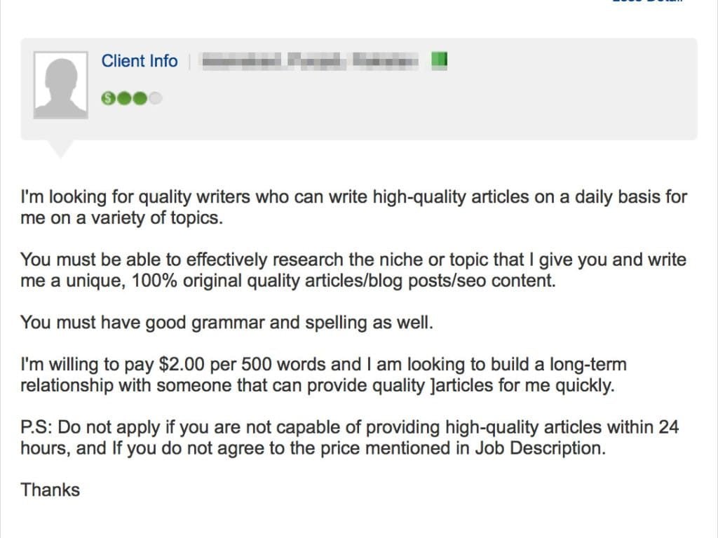Open the Client Info link

(140, 61)
